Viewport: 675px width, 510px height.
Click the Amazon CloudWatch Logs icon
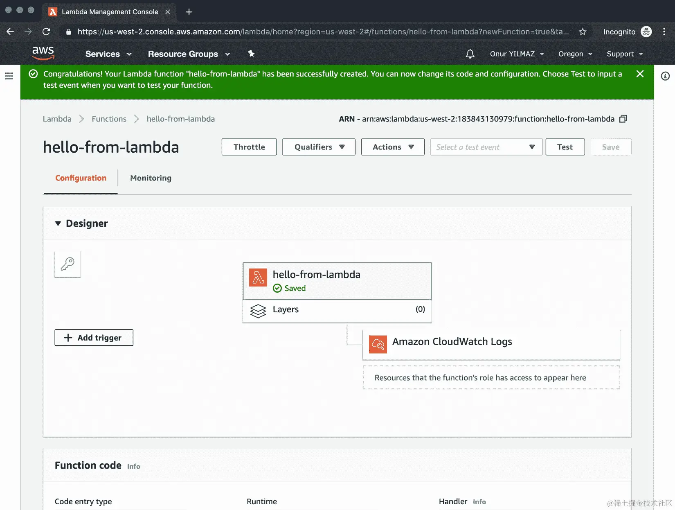click(x=378, y=344)
